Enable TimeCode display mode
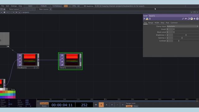 pos(44,103)
